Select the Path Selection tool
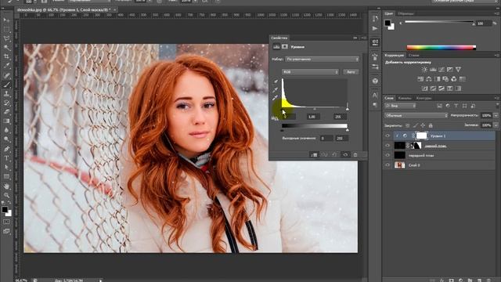501x282 pixels. pos(6,167)
